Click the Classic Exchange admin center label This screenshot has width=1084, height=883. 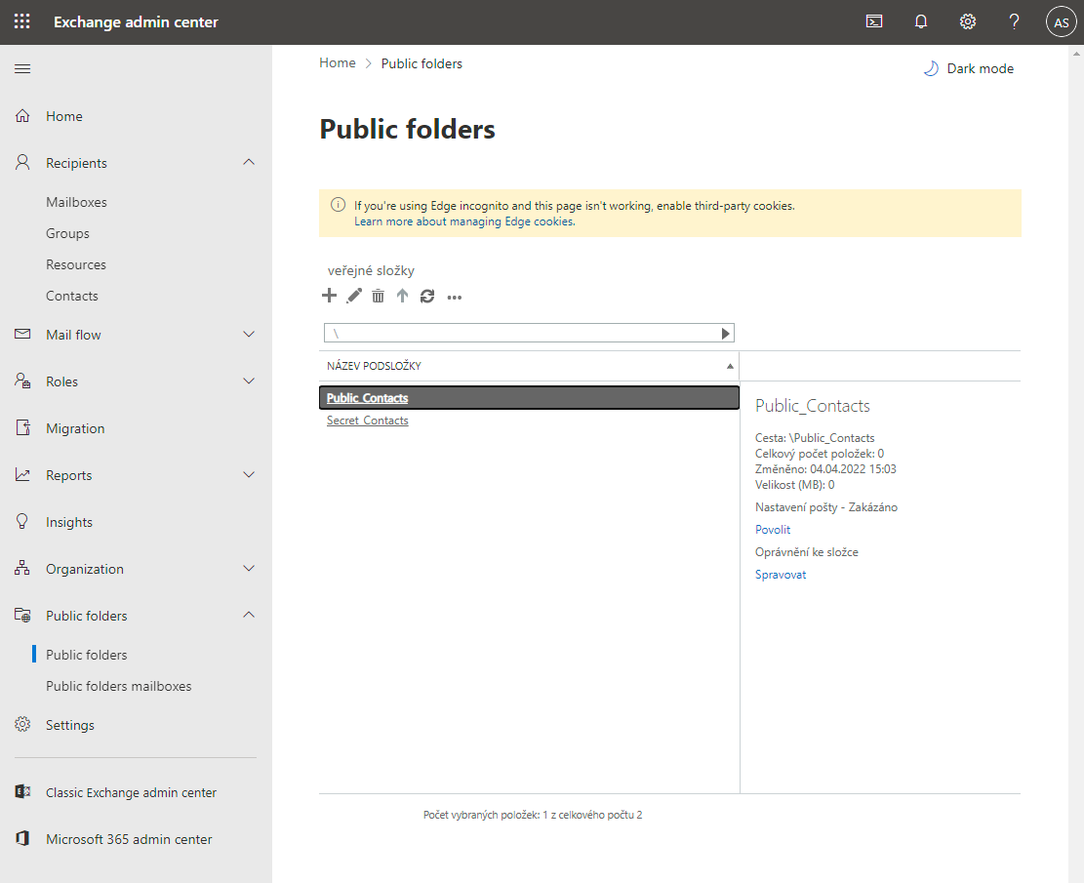point(132,792)
